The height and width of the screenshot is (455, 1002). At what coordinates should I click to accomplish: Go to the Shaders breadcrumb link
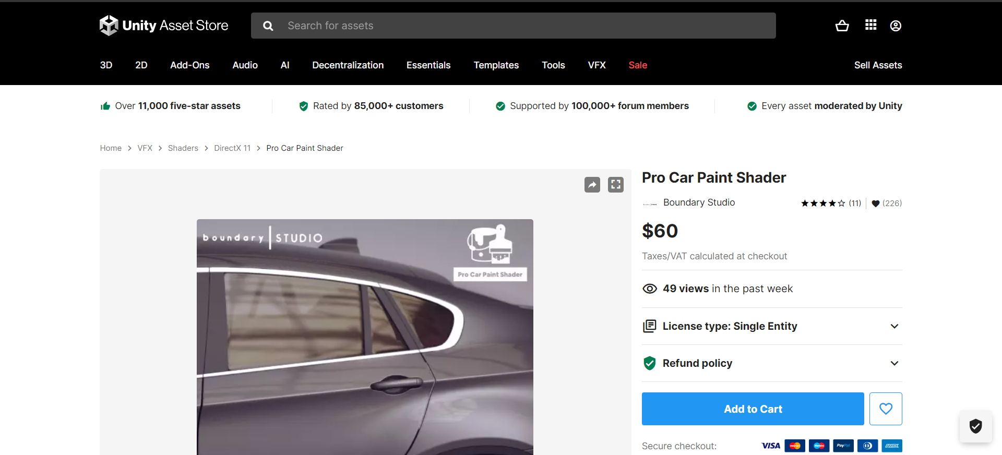(x=183, y=148)
